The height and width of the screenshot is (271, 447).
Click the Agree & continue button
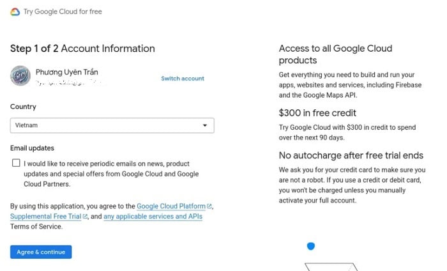click(x=41, y=252)
